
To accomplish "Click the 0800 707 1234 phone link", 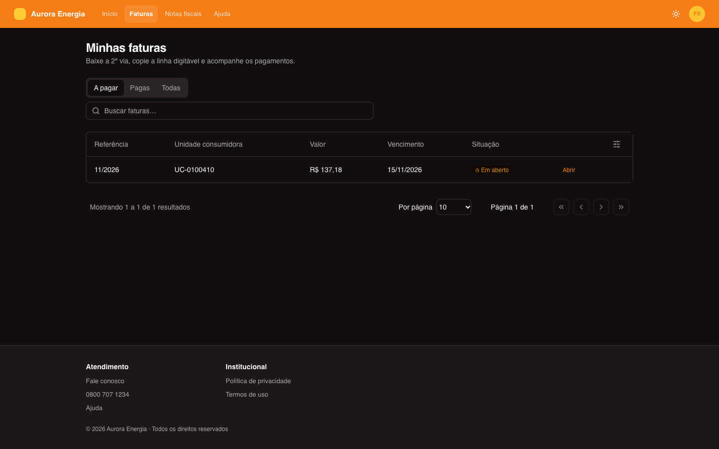I will [x=107, y=395].
